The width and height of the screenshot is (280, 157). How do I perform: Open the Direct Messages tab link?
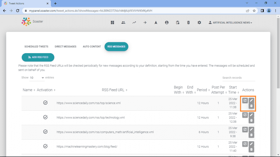66,47
